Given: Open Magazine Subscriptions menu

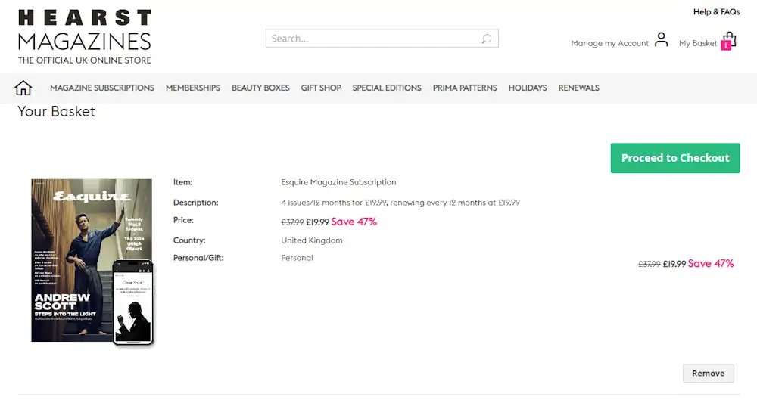Looking at the screenshot, I should [x=102, y=88].
